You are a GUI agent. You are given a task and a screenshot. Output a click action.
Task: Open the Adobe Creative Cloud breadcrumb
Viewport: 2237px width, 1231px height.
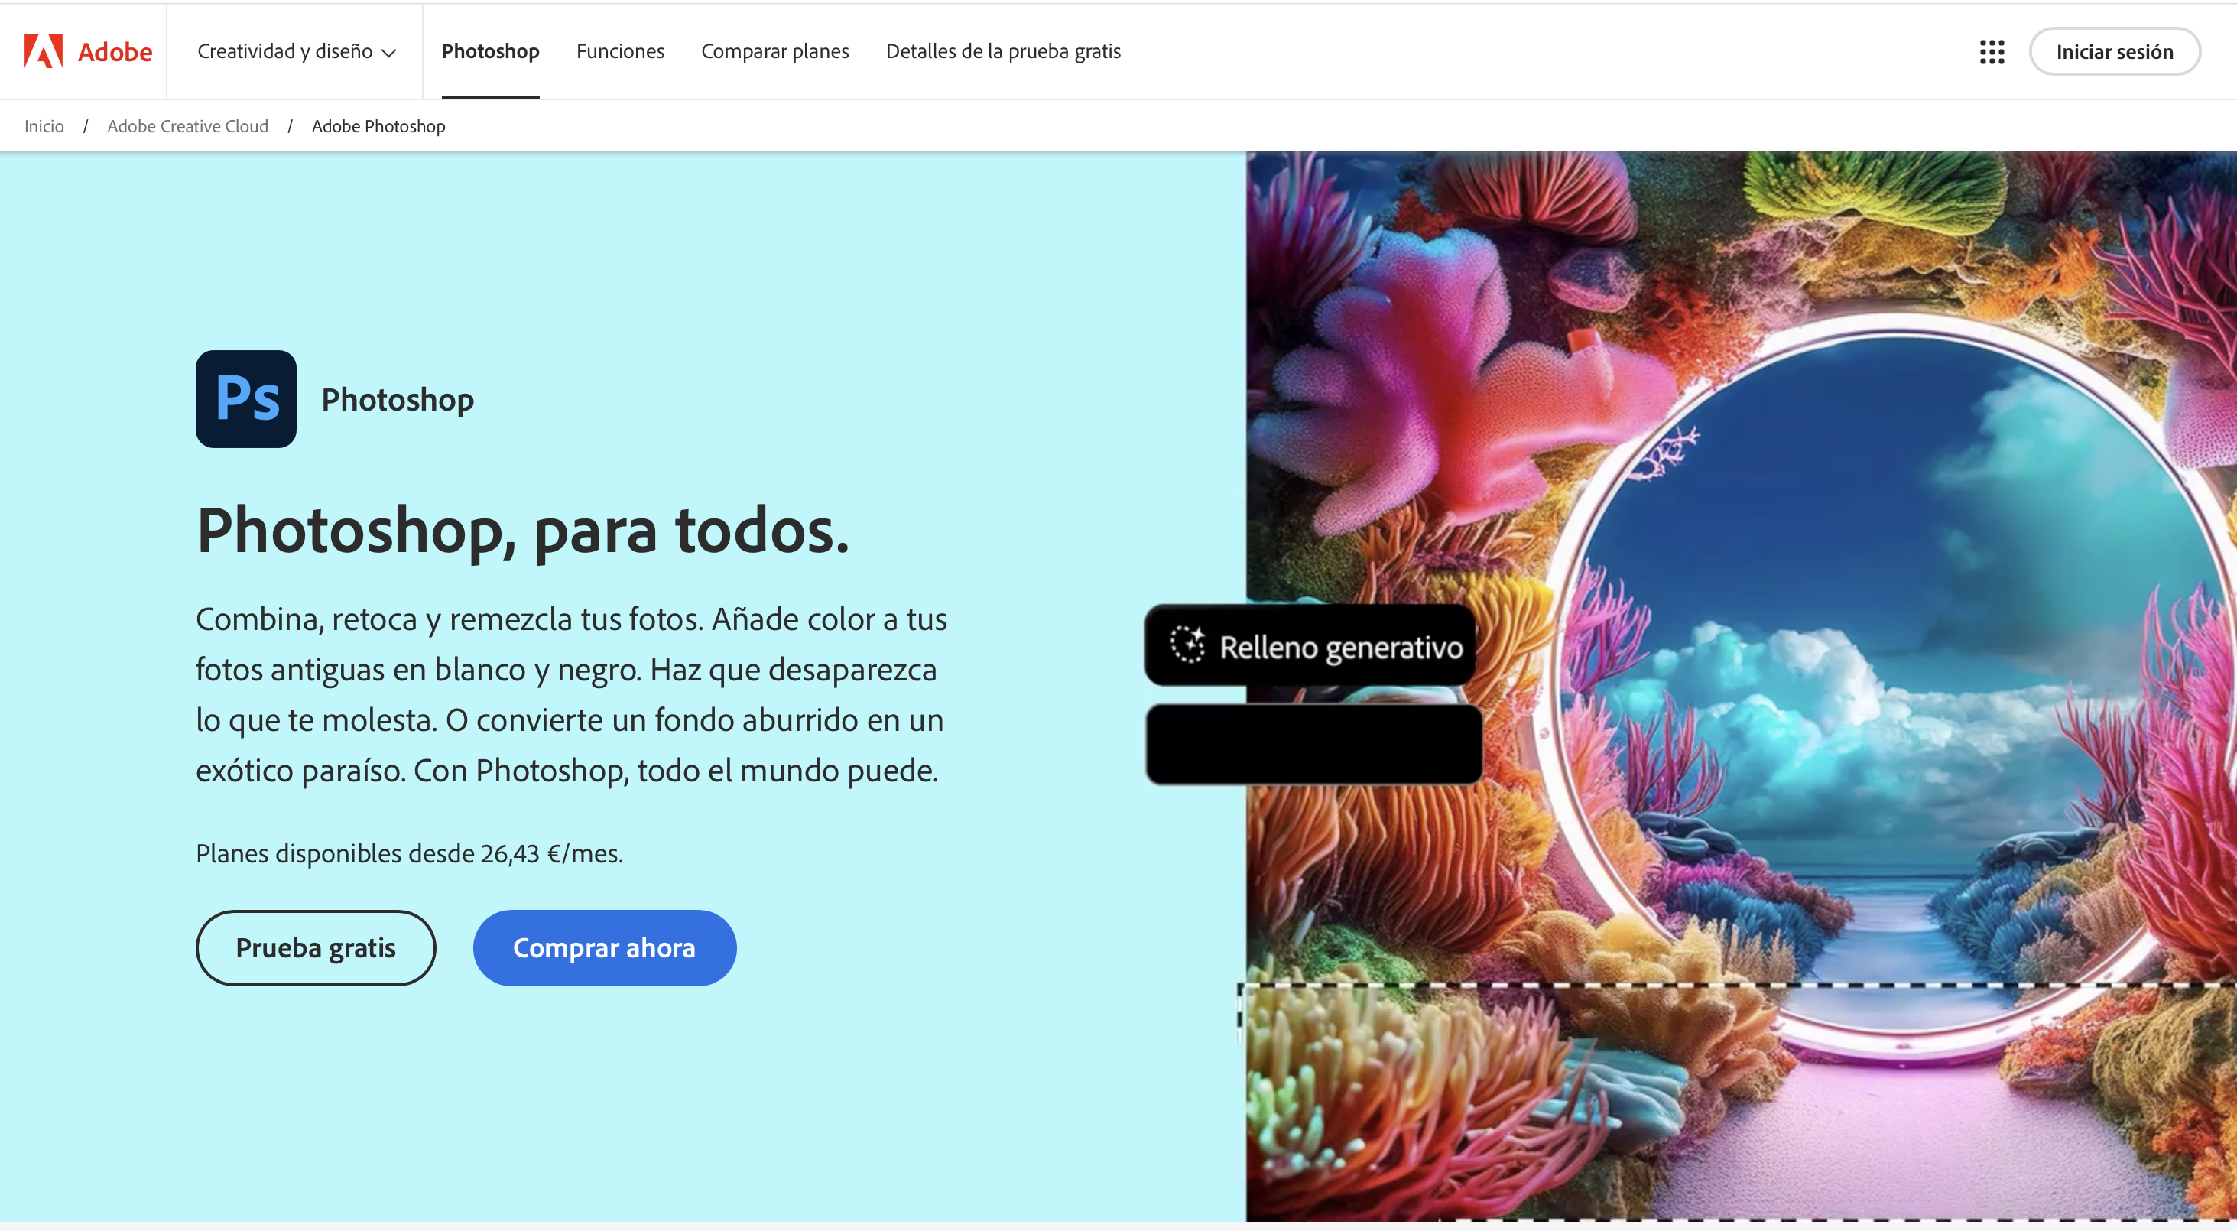coord(187,126)
